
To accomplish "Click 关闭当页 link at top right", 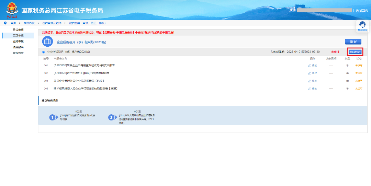I will pyautogui.click(x=362, y=10).
